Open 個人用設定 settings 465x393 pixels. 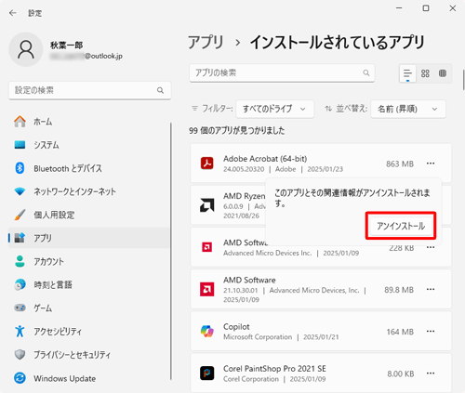coord(89,215)
